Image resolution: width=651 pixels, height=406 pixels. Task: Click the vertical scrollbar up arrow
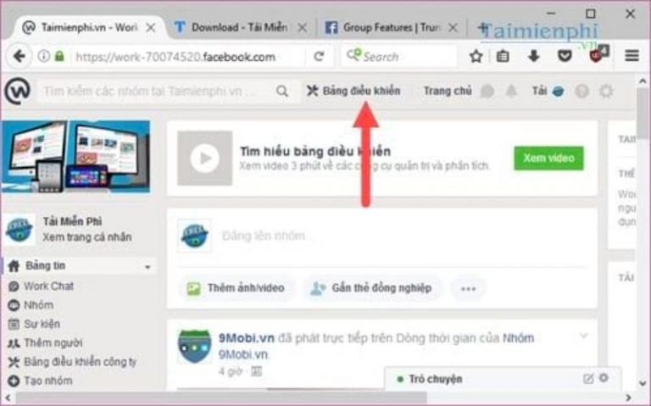point(643,81)
